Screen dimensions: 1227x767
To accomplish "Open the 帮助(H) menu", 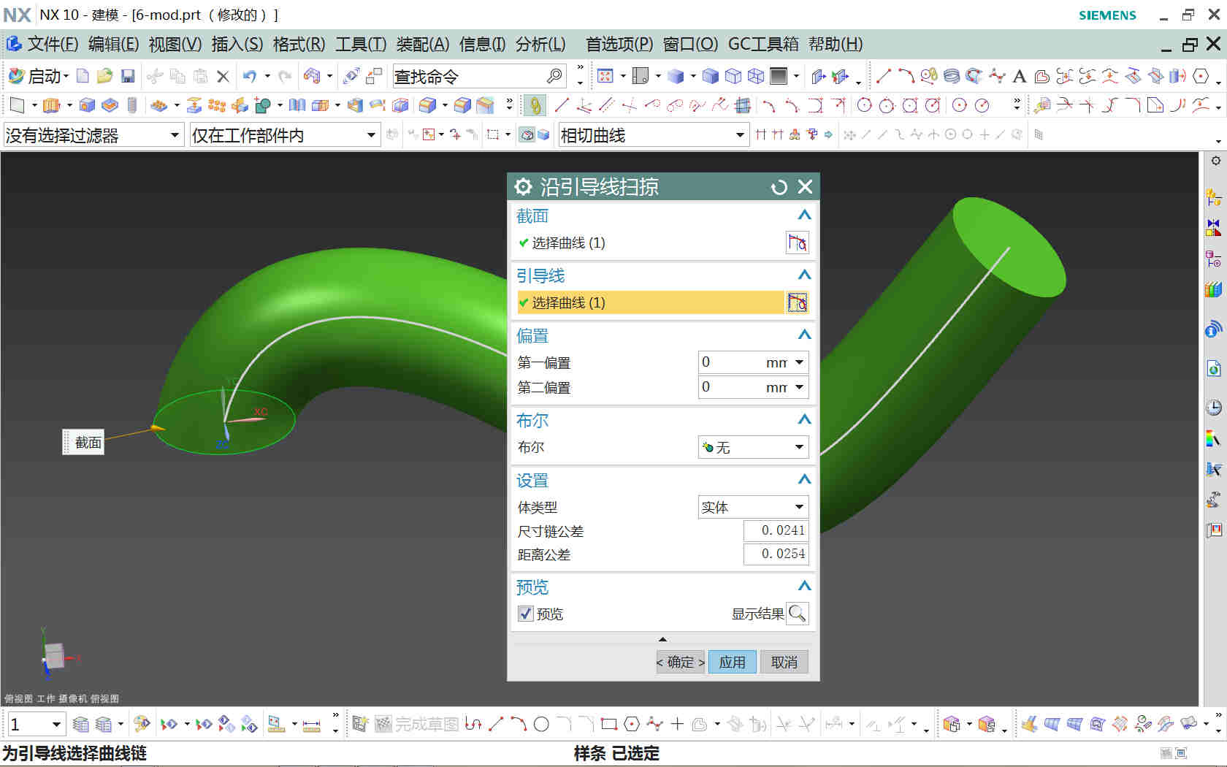I will pyautogui.click(x=836, y=45).
